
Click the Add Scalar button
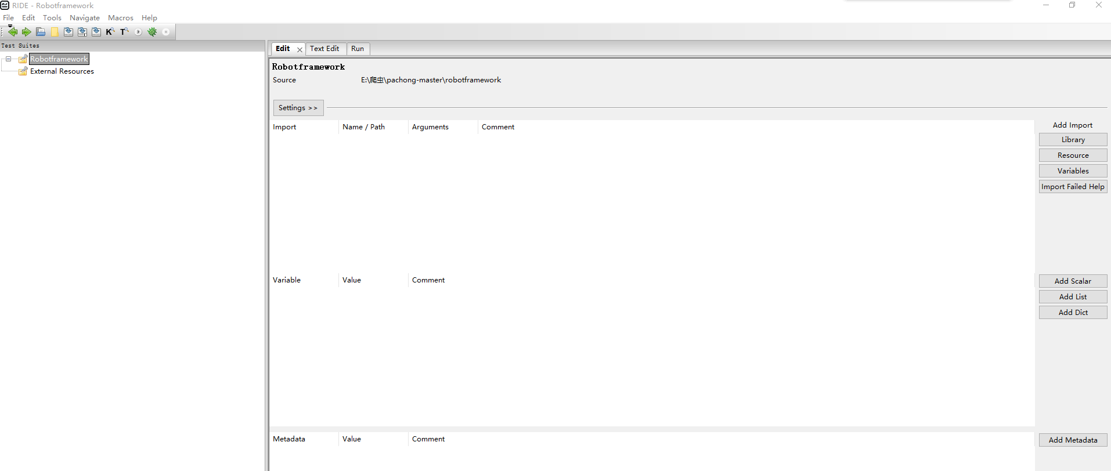[x=1073, y=281]
